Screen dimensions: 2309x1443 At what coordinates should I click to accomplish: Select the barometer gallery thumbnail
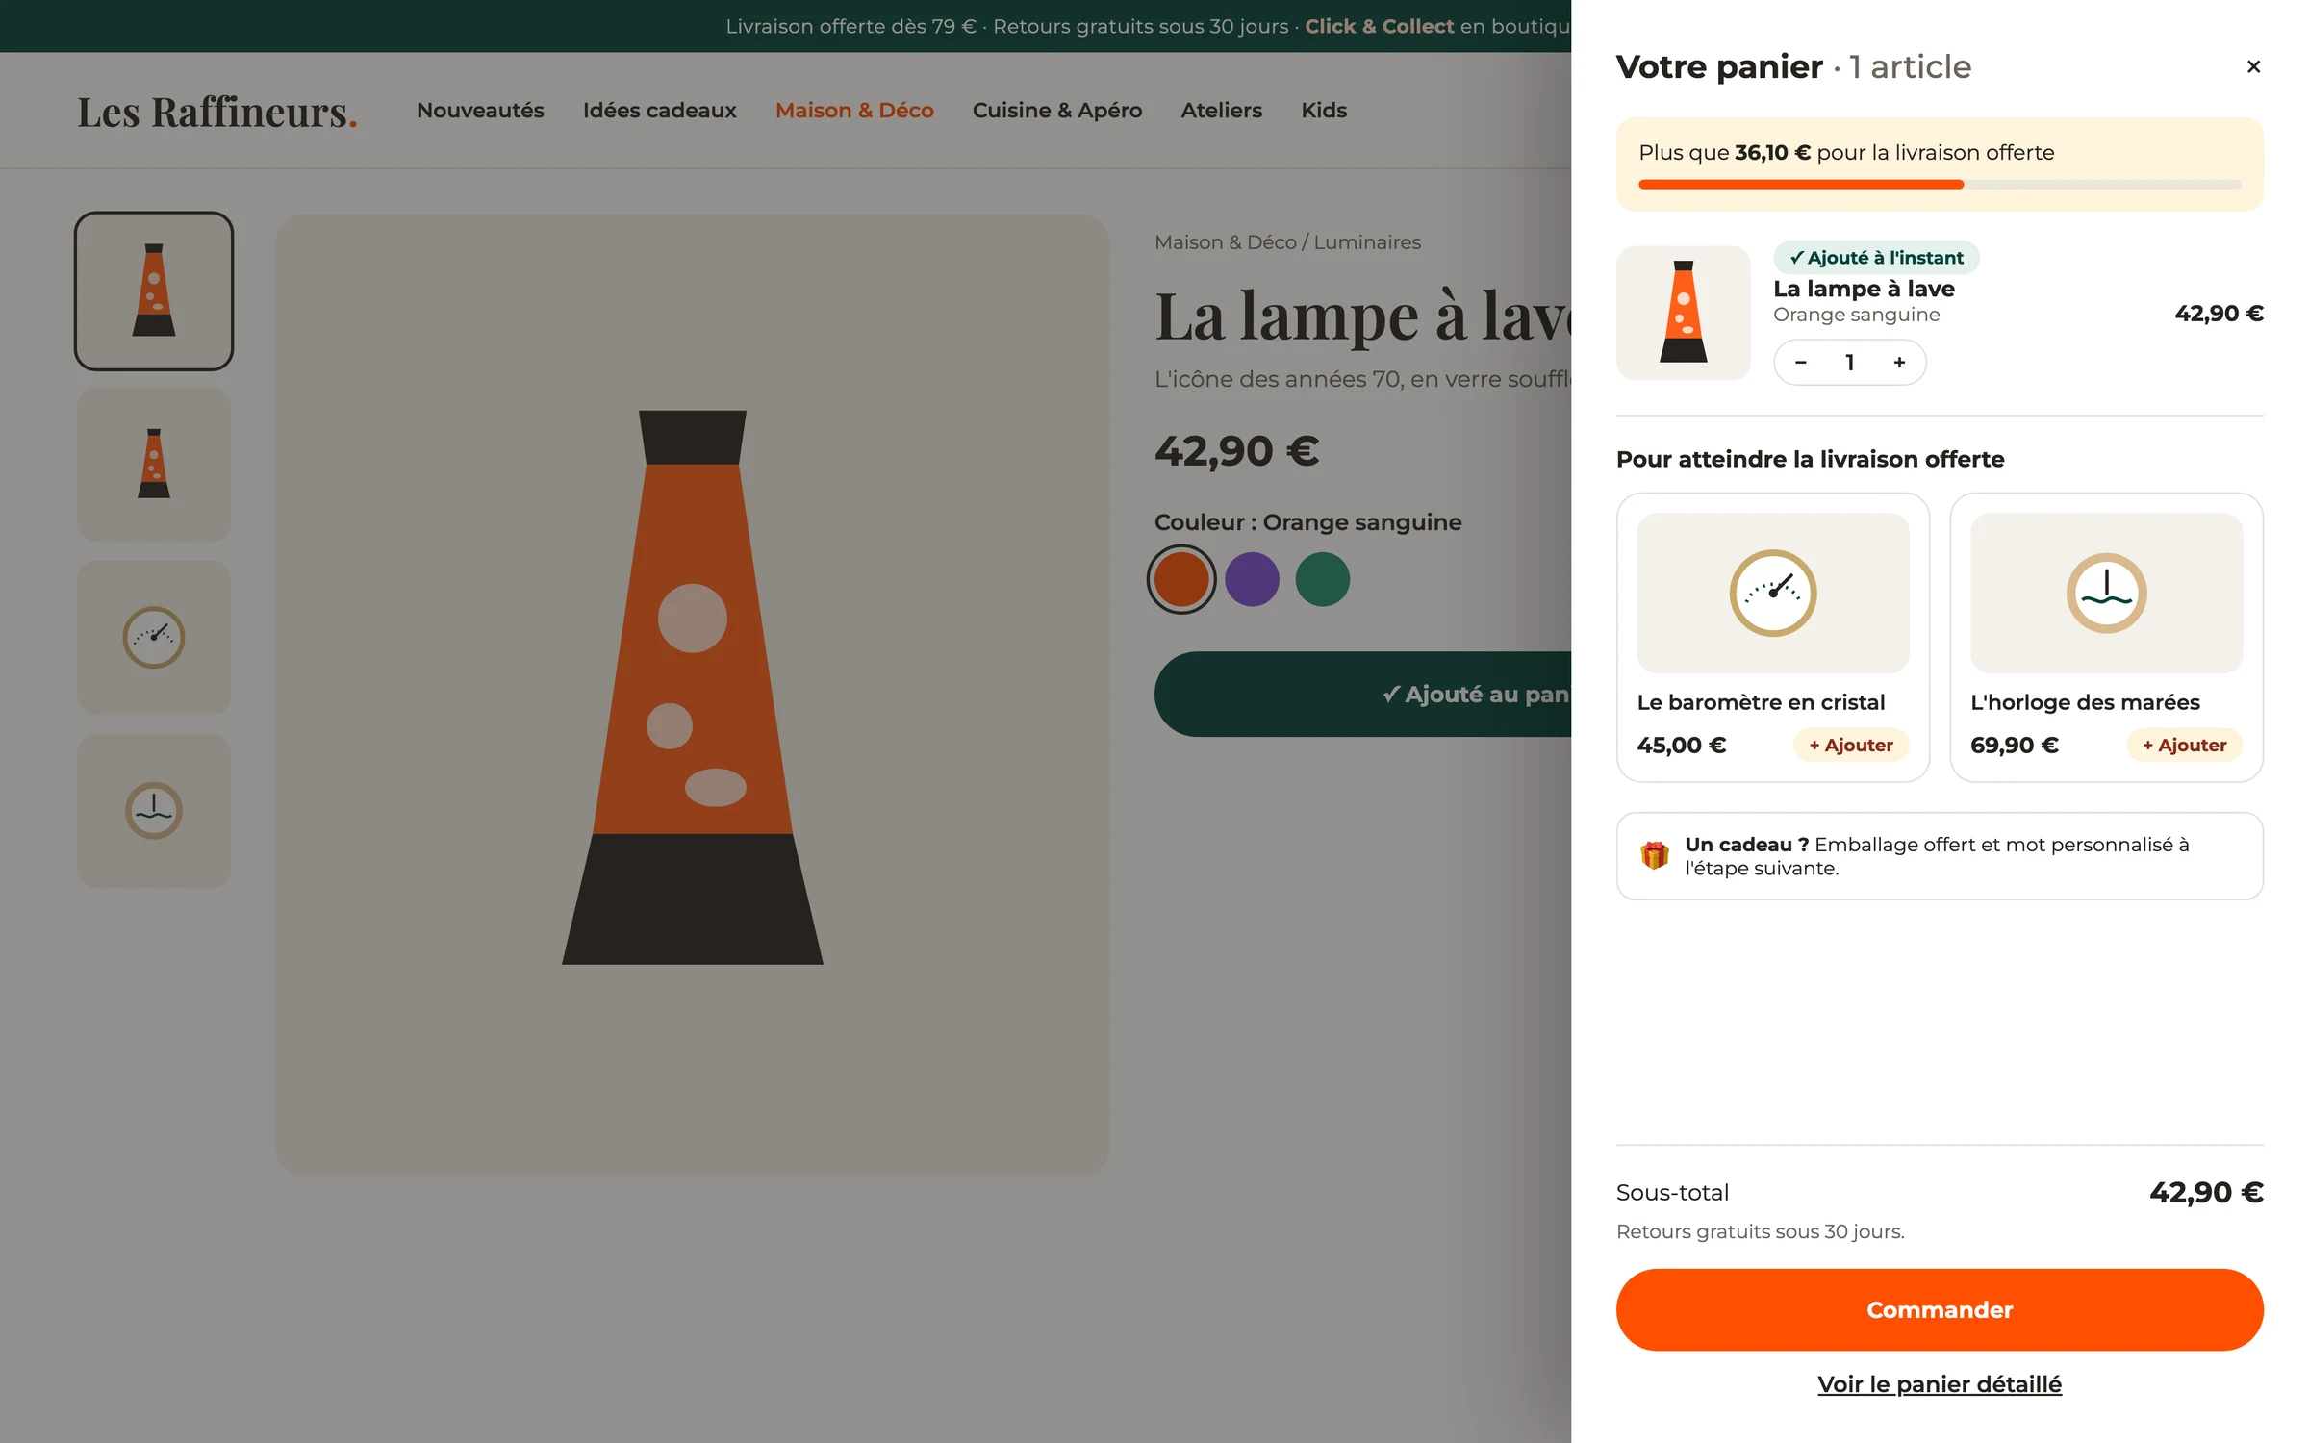click(x=154, y=637)
